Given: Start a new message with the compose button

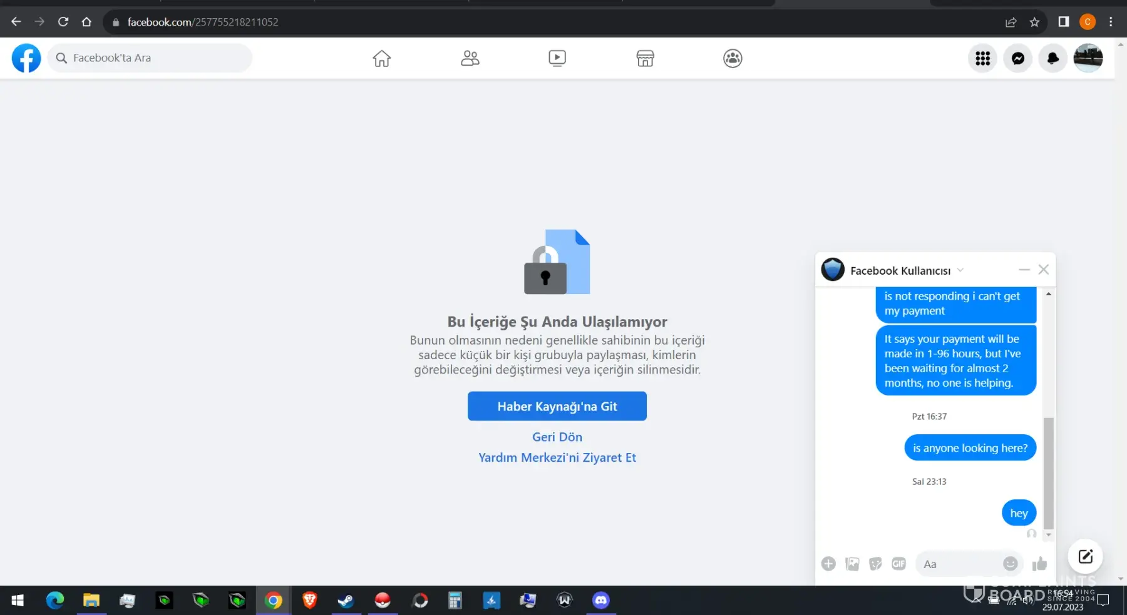Looking at the screenshot, I should (x=1085, y=556).
